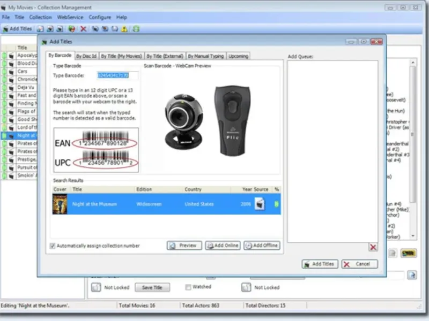Click the green refresh toolbar icon
The image size is (429, 321).
point(136,29)
